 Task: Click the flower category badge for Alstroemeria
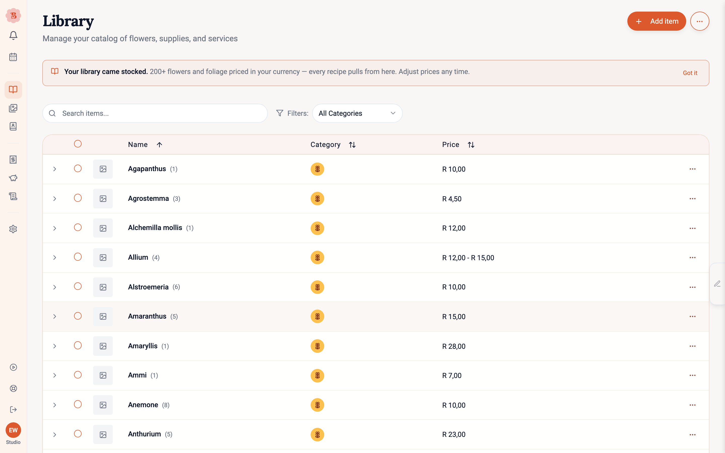tap(317, 287)
